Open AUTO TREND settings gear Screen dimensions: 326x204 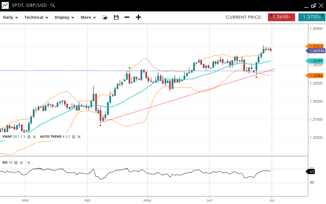point(74,137)
